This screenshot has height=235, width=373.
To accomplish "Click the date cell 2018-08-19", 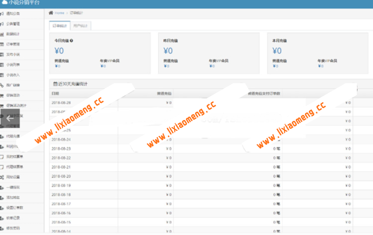I will coord(61,185).
